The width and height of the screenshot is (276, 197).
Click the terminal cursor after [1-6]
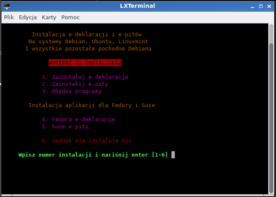tap(173, 155)
